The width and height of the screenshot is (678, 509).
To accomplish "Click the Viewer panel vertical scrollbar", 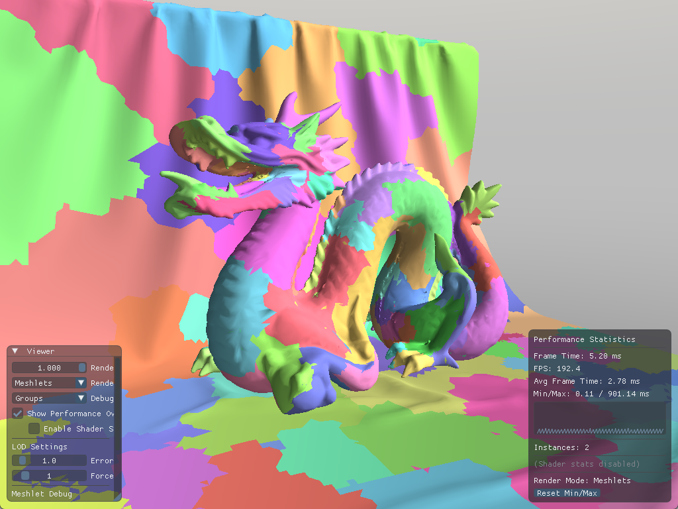I will coord(118,411).
